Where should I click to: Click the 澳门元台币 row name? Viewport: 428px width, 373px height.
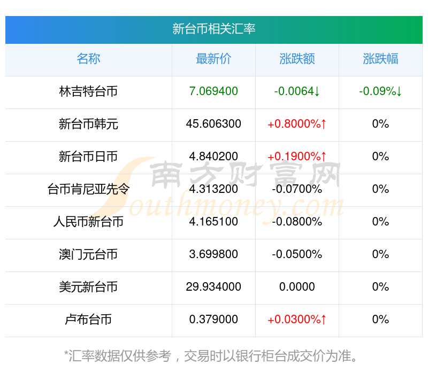pyautogui.click(x=88, y=254)
